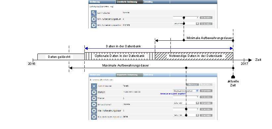The height and width of the screenshot is (129, 272).
Task: Click the Intervall value input field
Action: [x=186, y=97]
